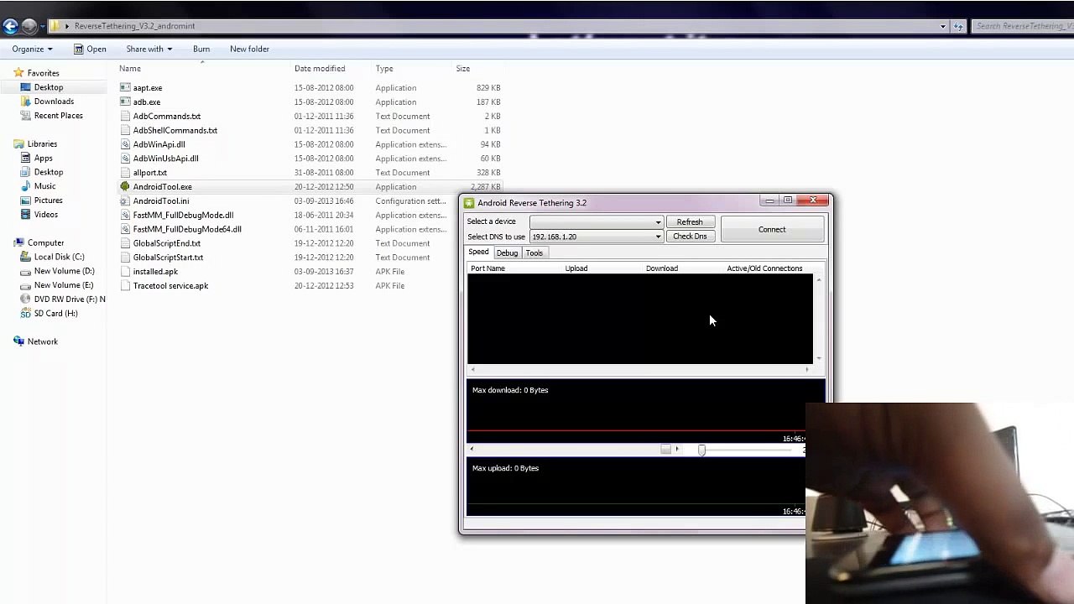Screen dimensions: 1074x604
Task: Select the AdbWinApi.dll file icon
Action: click(x=125, y=144)
